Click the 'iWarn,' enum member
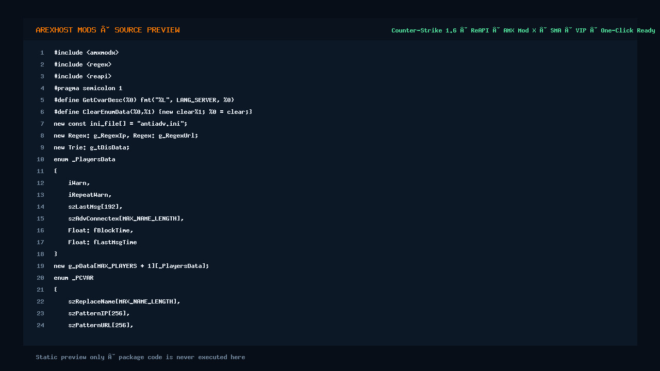Viewport: 660px width, 371px height. point(79,183)
